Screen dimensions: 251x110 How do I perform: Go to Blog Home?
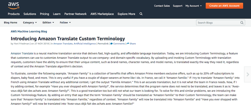coord(10,23)
